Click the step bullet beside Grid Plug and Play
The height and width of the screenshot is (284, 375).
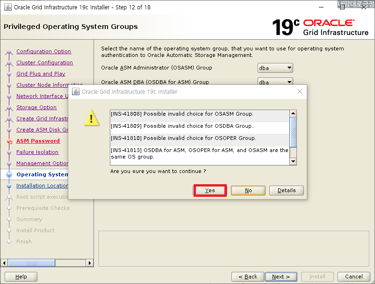[9, 74]
